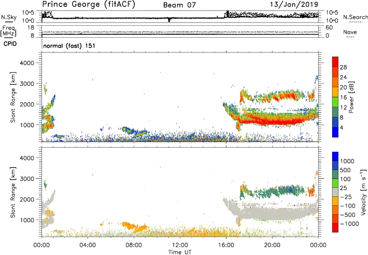368x255 pixels.
Task: Click the blue top segment of Velocity colorbar
Action: coord(335,156)
